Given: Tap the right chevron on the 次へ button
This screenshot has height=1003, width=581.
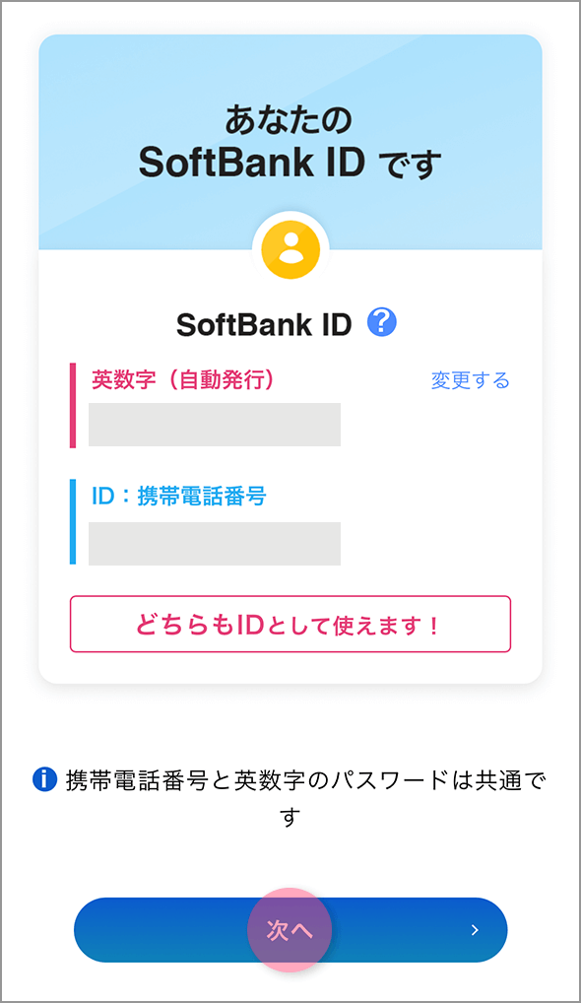Looking at the screenshot, I should pos(475,929).
